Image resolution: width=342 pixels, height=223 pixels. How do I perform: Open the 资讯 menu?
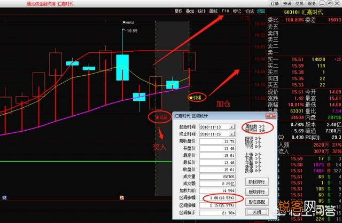coord(288,3)
